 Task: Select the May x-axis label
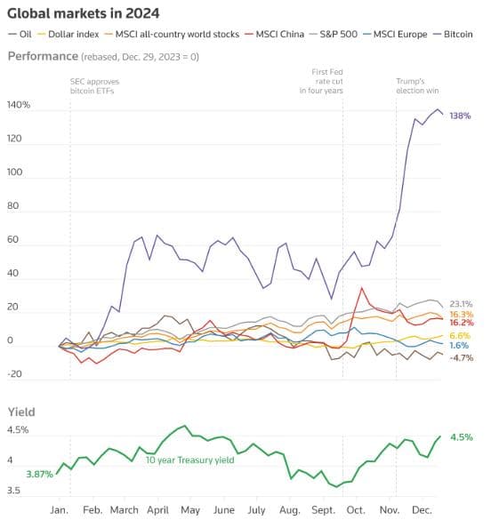coord(190,509)
